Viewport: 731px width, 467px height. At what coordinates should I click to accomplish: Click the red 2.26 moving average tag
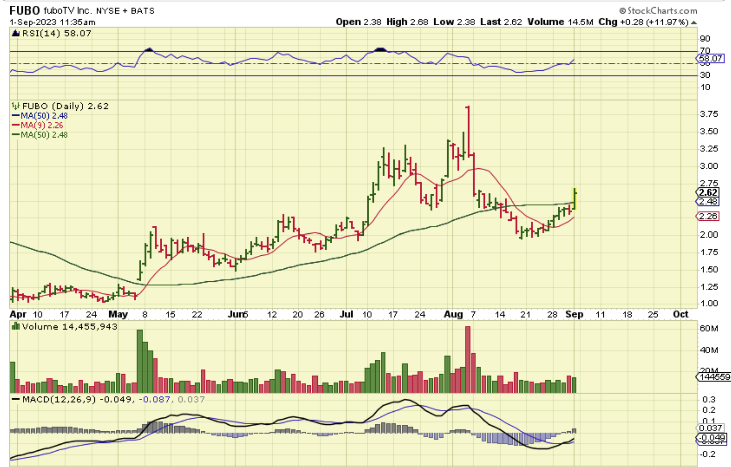pos(708,216)
